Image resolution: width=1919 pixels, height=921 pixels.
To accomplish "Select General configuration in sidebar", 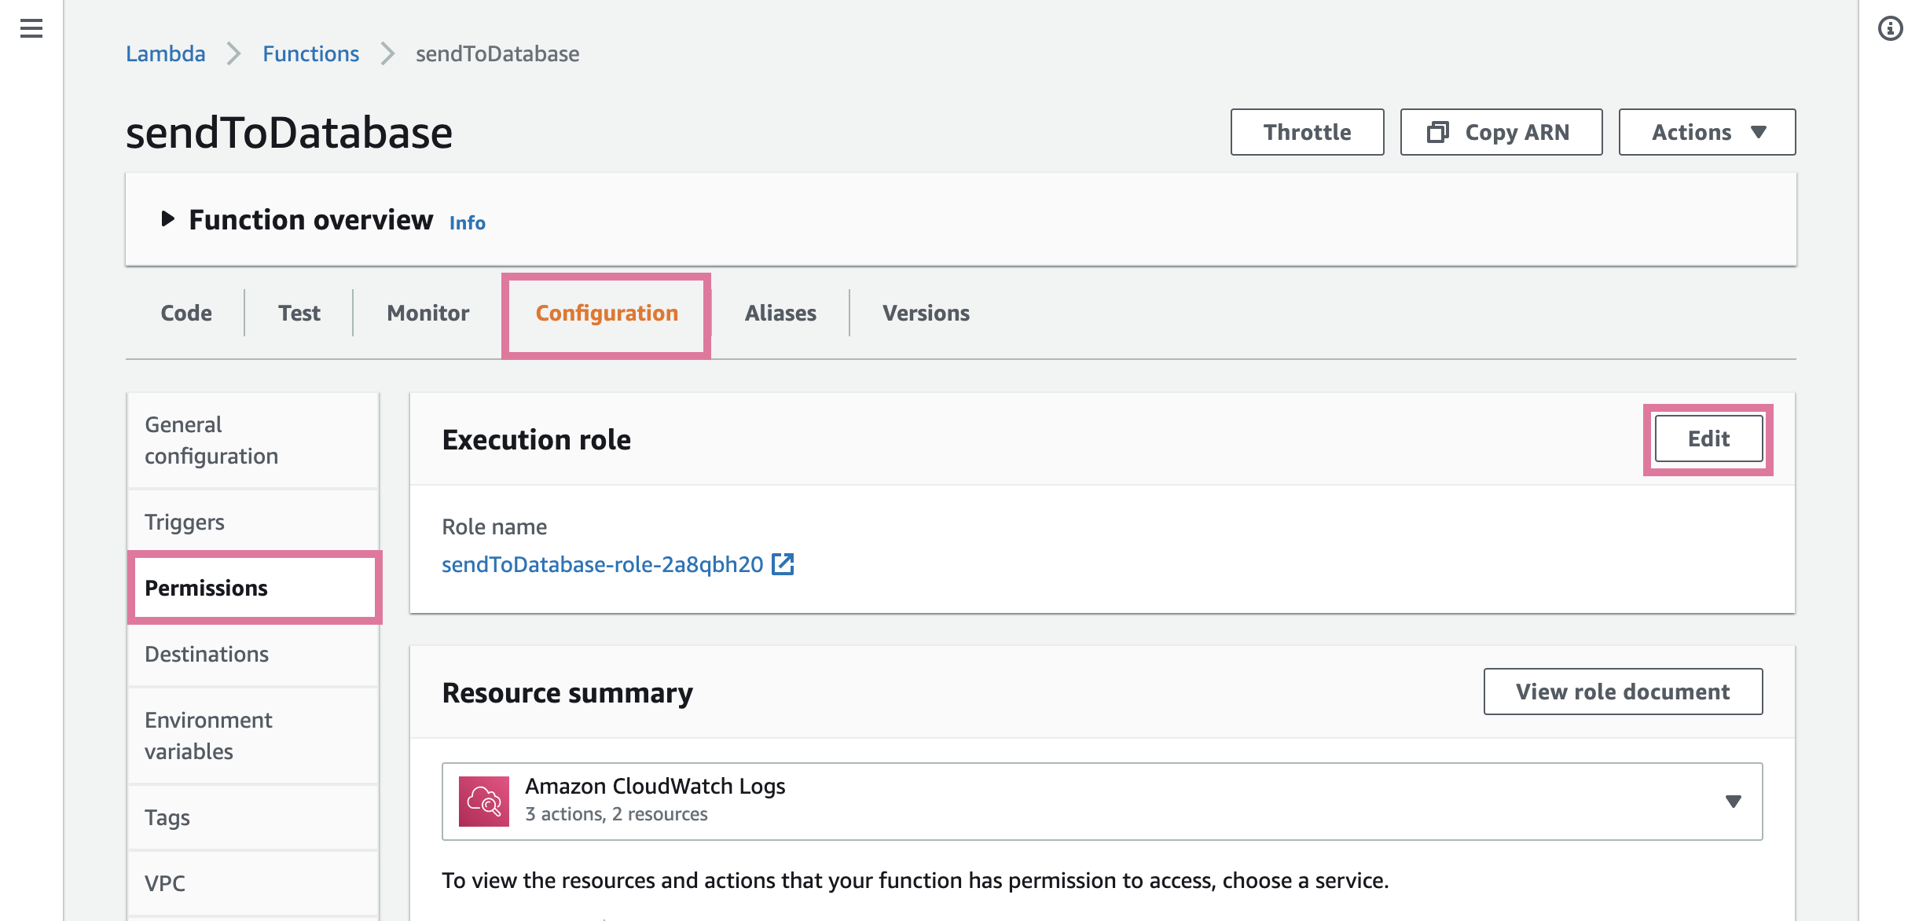I will coord(253,440).
